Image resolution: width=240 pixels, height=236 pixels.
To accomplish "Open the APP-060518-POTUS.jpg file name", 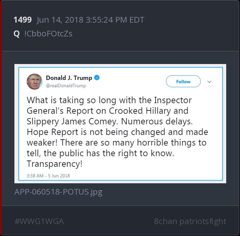I will click(x=58, y=192).
